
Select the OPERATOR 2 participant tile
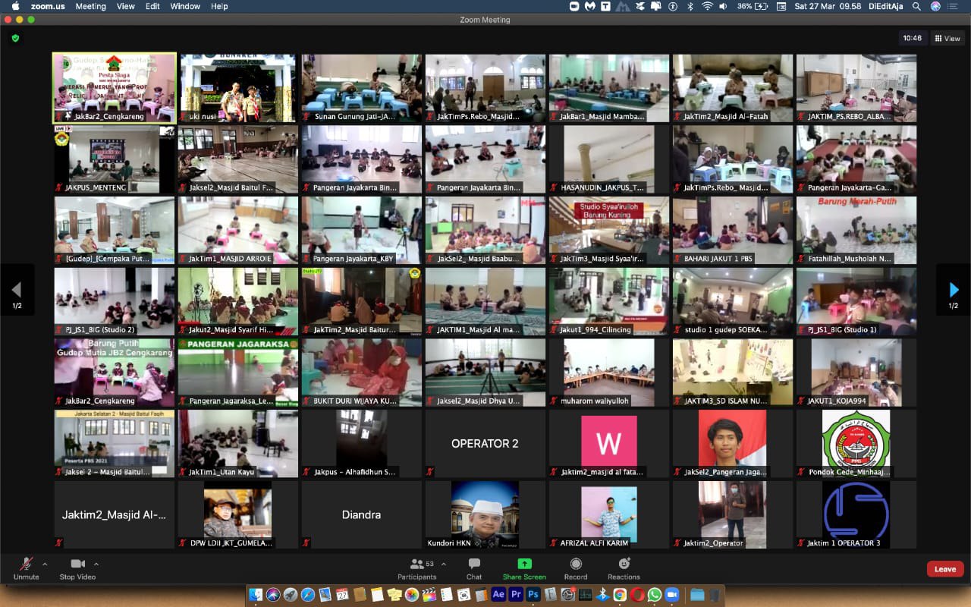pyautogui.click(x=485, y=443)
